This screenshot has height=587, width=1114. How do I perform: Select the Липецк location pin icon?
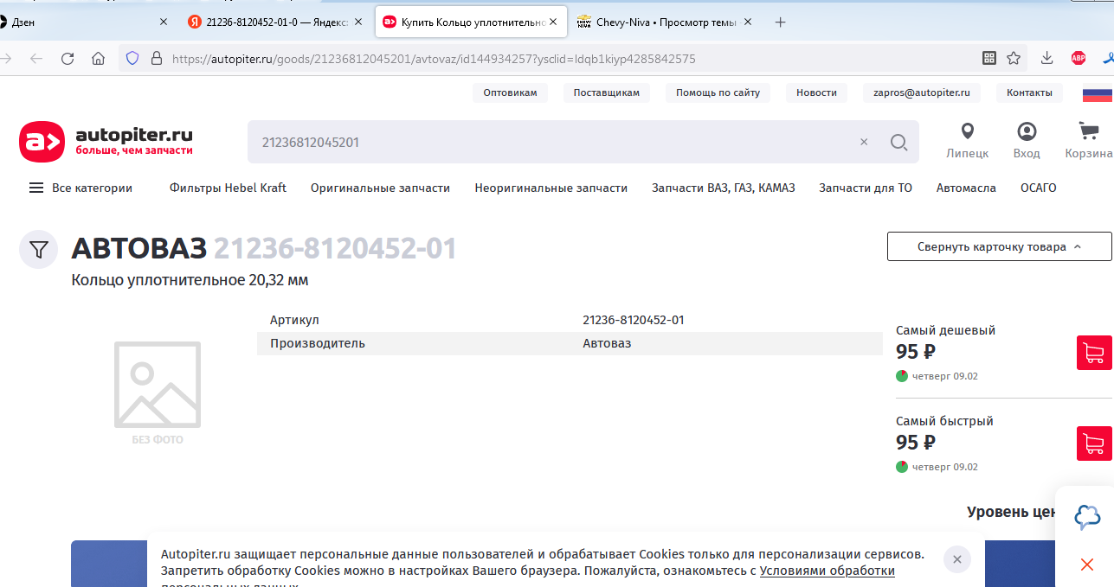(x=968, y=131)
